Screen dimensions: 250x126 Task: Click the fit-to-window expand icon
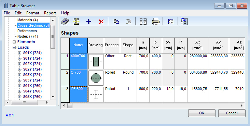pos(171,22)
